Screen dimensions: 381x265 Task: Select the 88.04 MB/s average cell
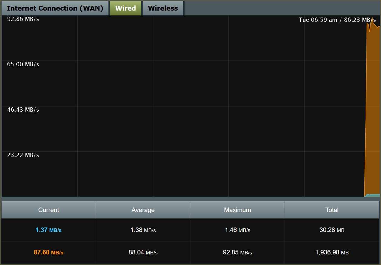click(143, 252)
